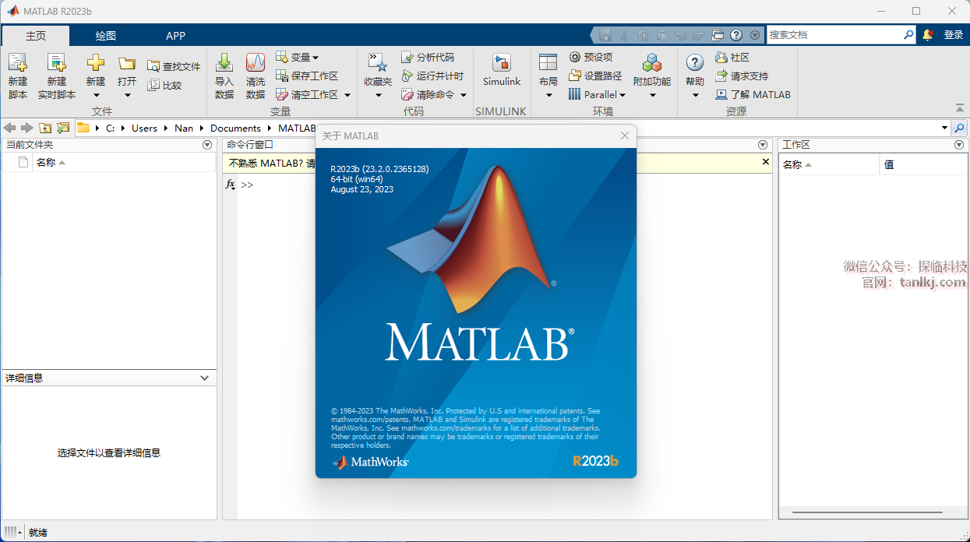The width and height of the screenshot is (970, 542).
Task: Click the notification bell icon
Action: (927, 35)
